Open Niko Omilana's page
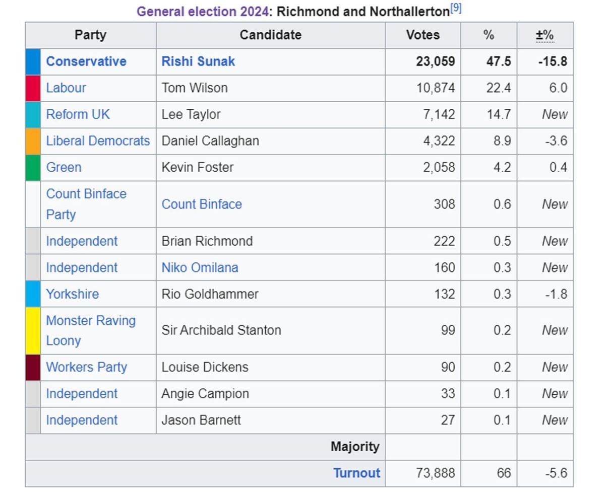Screen dimensions: 605x492 coord(200,267)
